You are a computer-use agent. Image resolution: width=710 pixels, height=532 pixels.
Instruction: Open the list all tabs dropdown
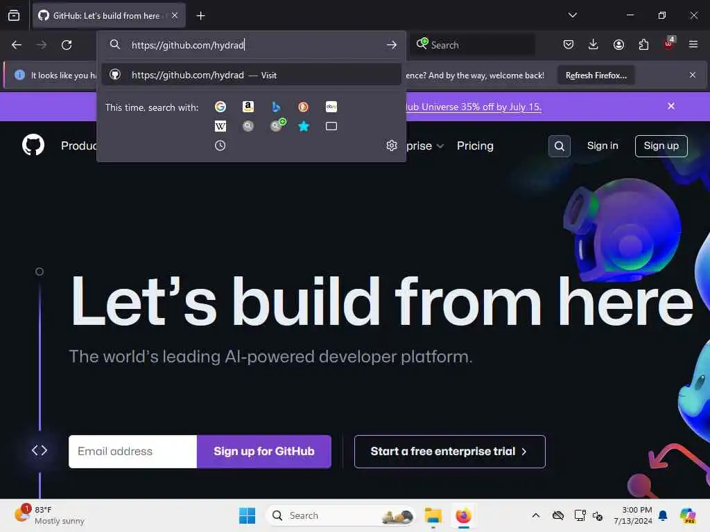[x=572, y=15]
